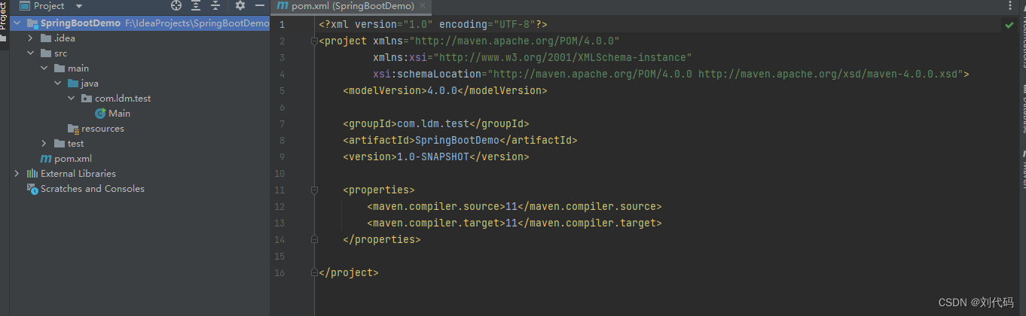Expand External Libraries node

[x=17, y=174]
